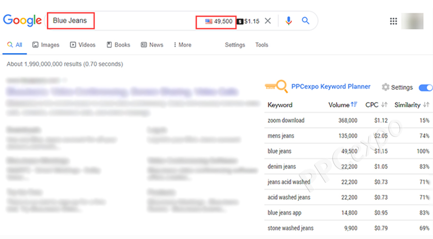Click the microphone voice search icon
The width and height of the screenshot is (433, 239).
(x=289, y=21)
